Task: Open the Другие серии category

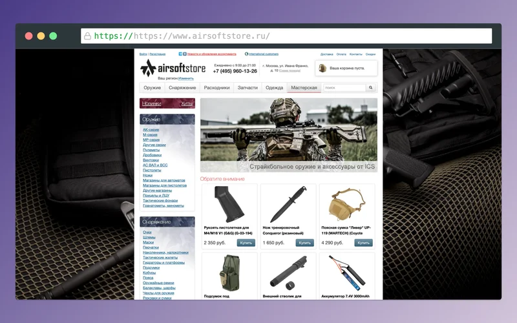Action: pyautogui.click(x=154, y=145)
